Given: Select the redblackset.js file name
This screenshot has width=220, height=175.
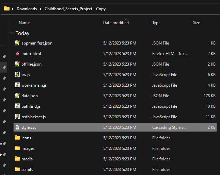Looking at the screenshot, I should (x=33, y=117).
